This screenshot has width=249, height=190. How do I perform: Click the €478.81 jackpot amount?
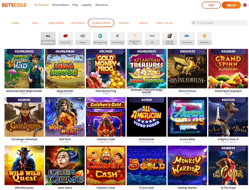[x=146, y=100]
